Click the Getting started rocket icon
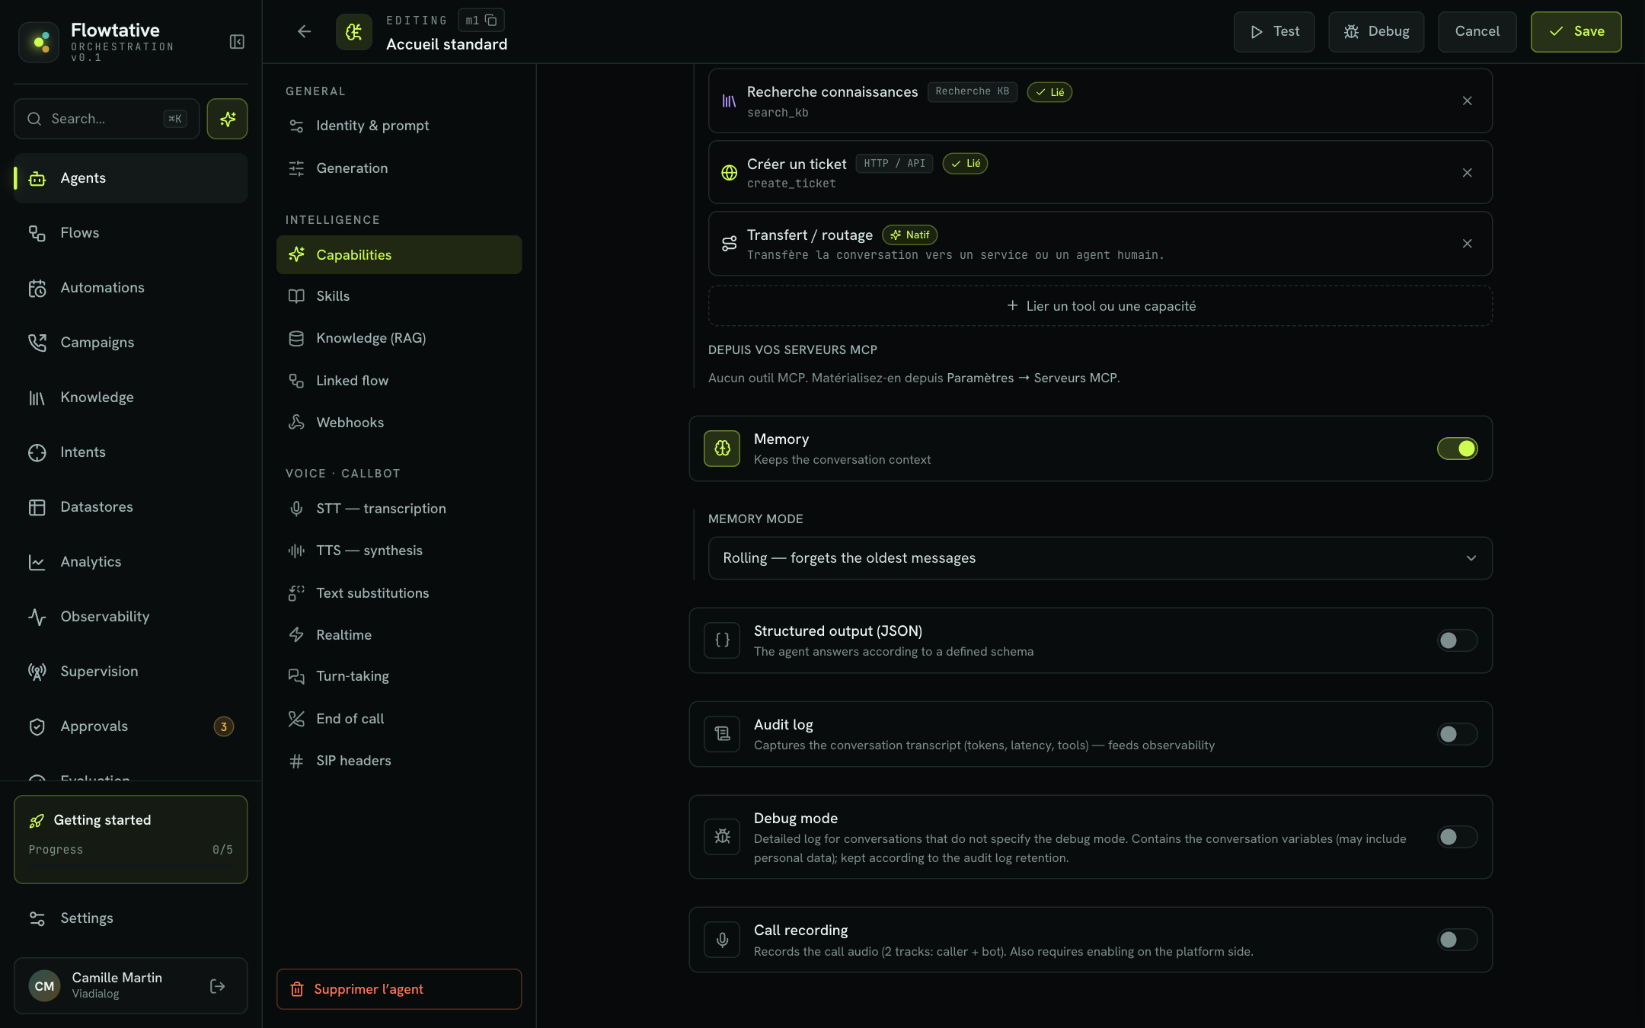The width and height of the screenshot is (1645, 1028). (x=37, y=820)
